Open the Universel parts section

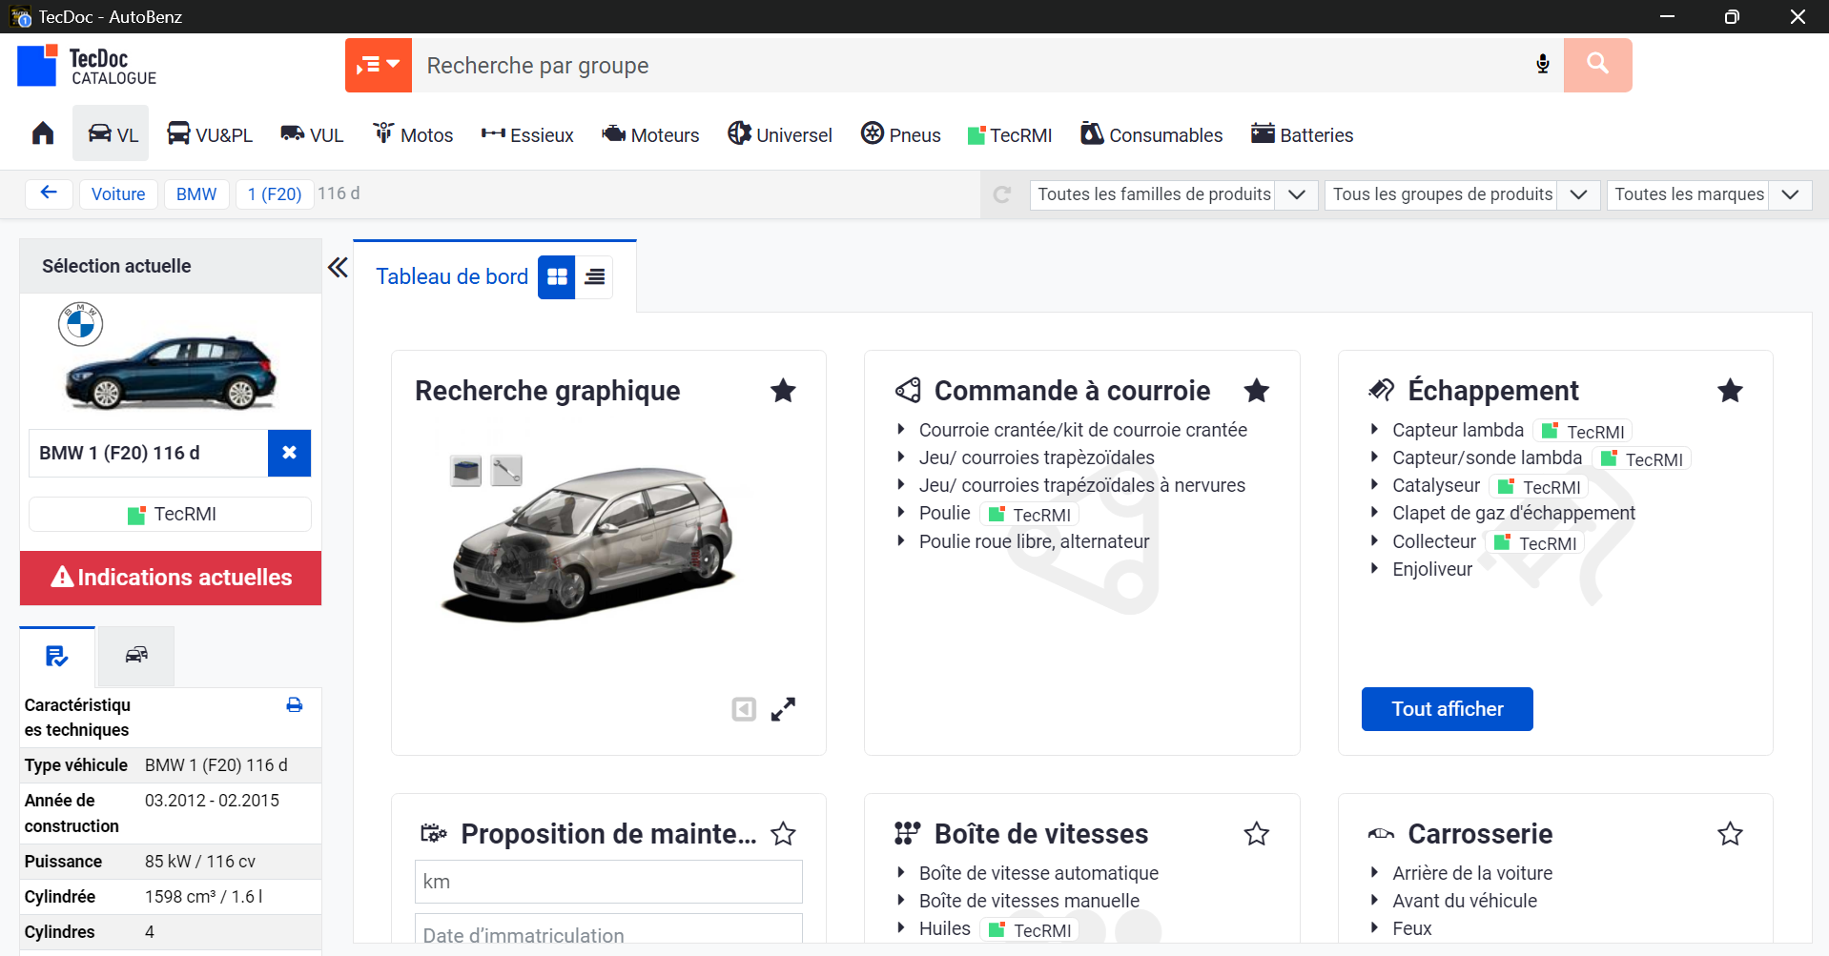tap(779, 134)
